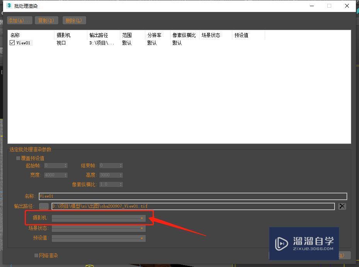Click the 高度 spinner arrows
The height and width of the screenshot is (267, 359).
[121, 175]
